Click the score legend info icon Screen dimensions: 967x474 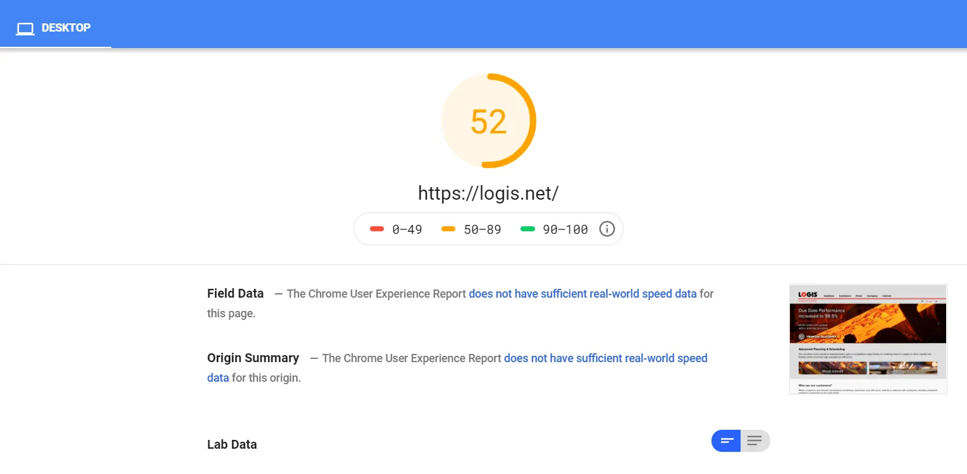[607, 229]
